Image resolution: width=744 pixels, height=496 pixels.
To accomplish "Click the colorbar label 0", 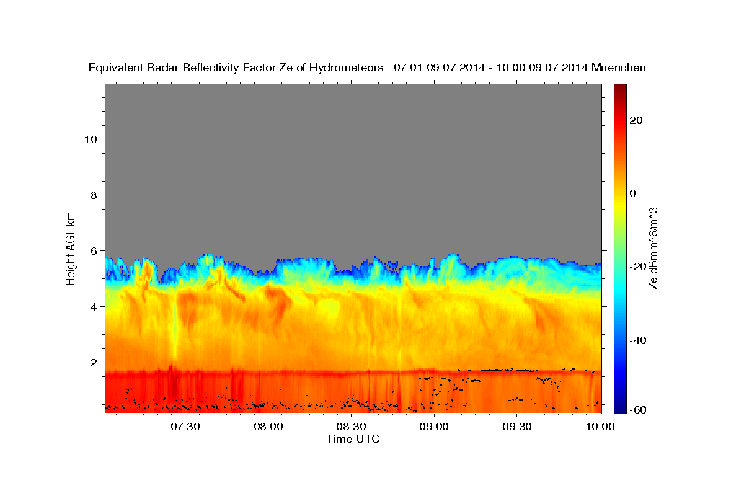I will [633, 193].
